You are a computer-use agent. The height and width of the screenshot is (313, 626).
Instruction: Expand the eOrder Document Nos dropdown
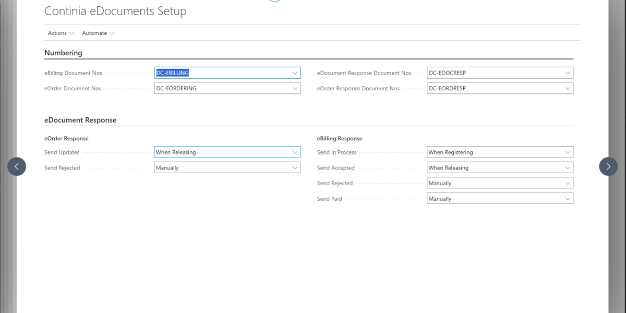(x=295, y=89)
